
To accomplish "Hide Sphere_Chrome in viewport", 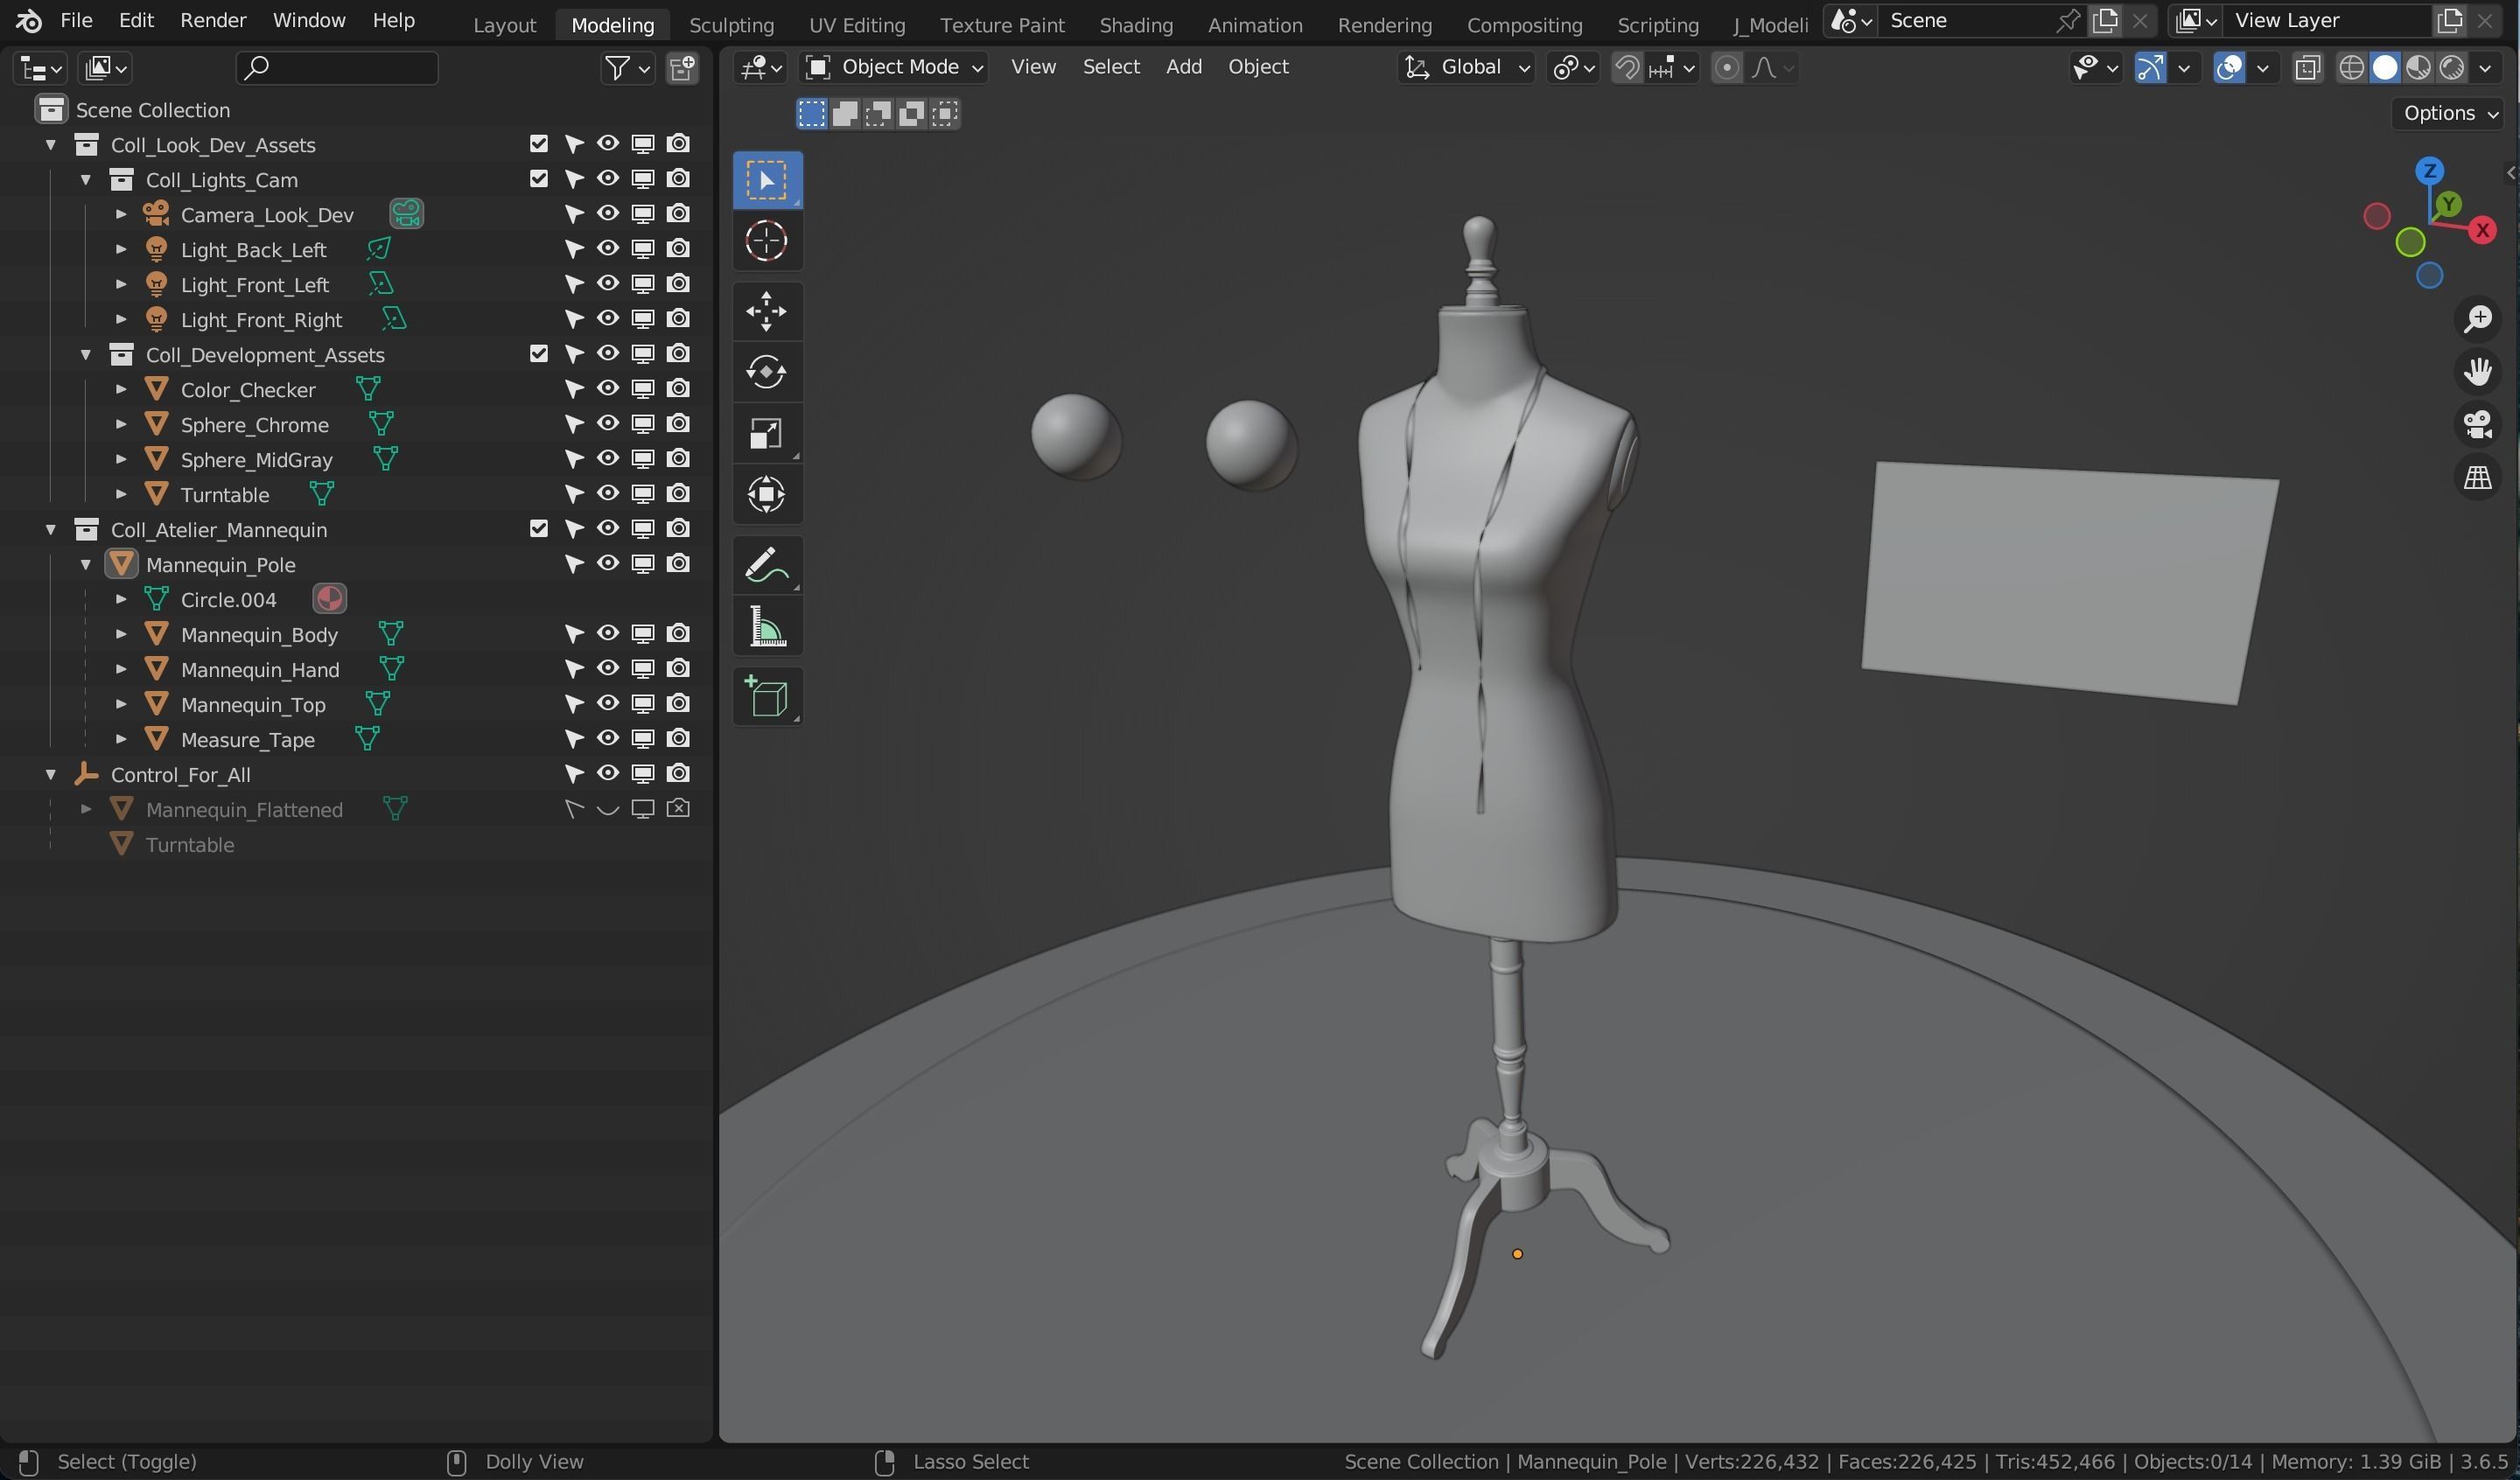I will pos(608,424).
